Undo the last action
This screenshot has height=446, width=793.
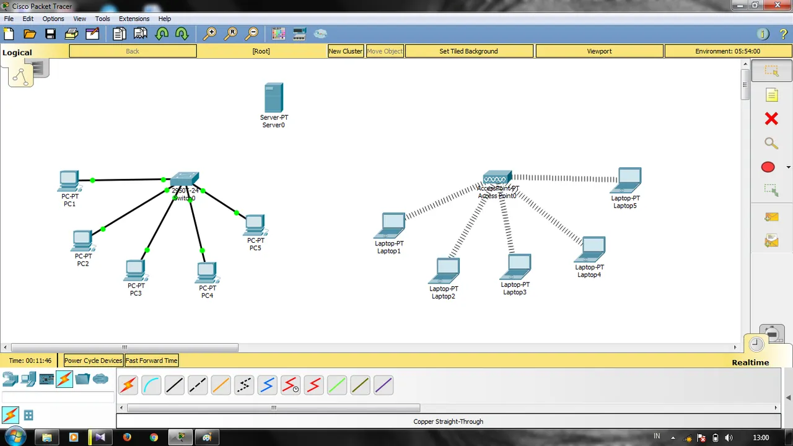click(162, 33)
